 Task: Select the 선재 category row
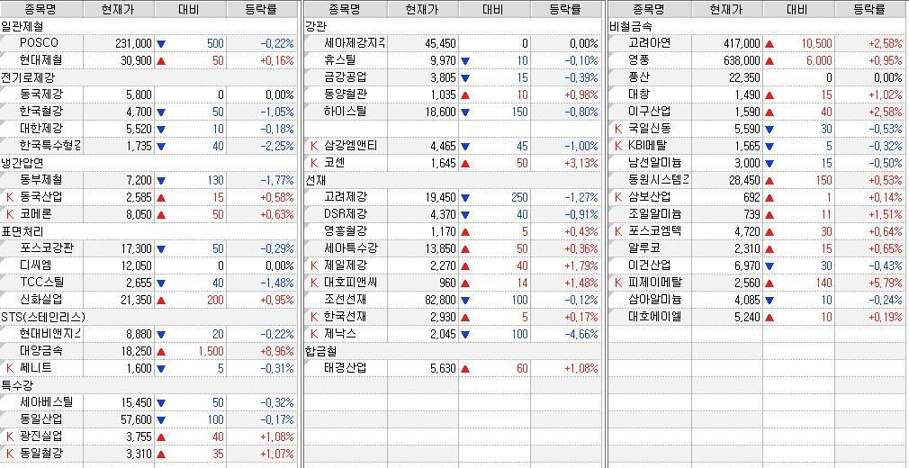click(453, 180)
